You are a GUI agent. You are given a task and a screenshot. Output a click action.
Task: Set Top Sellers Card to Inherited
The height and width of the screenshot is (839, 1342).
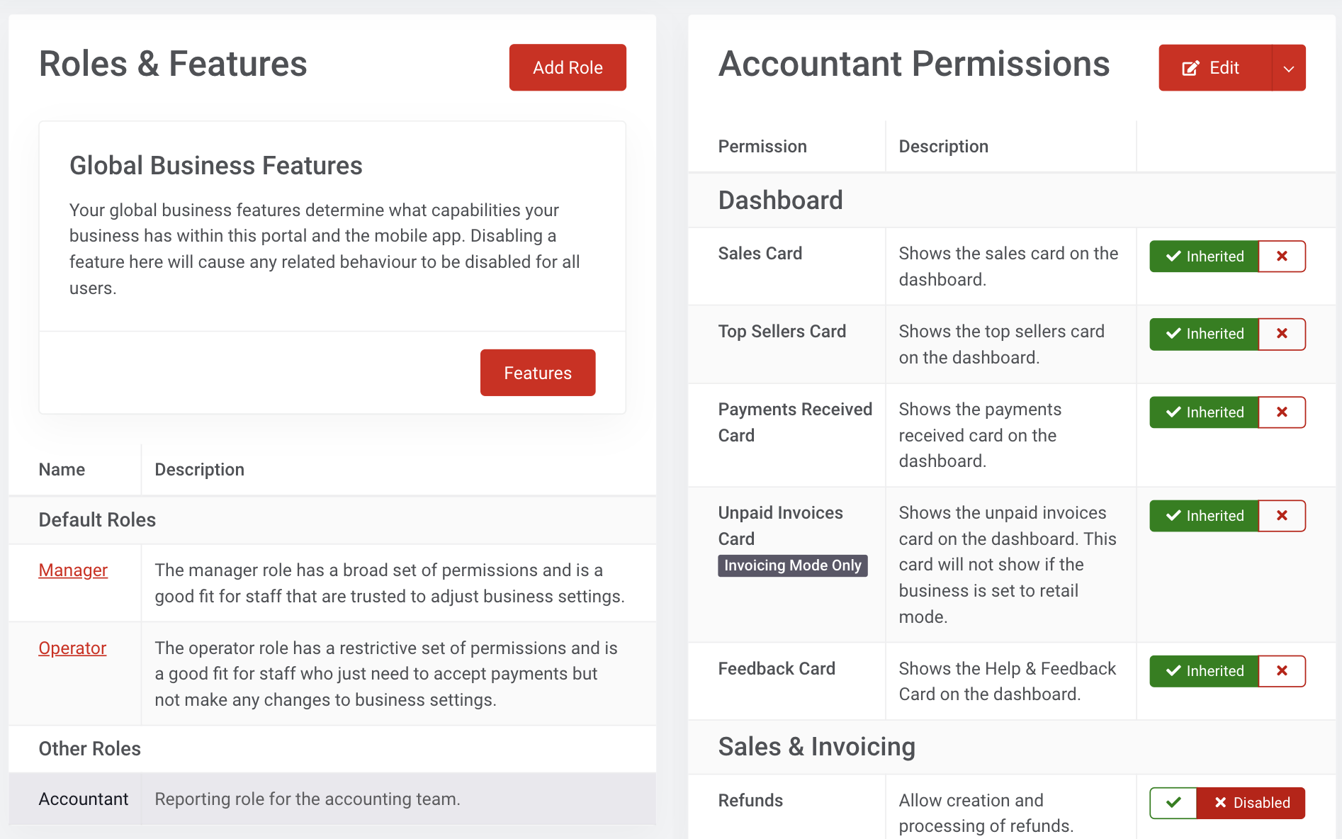1204,334
